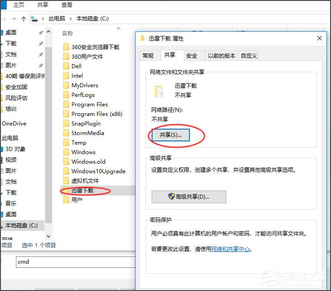Open recent locations dropdown arrow

[x=14, y=19]
